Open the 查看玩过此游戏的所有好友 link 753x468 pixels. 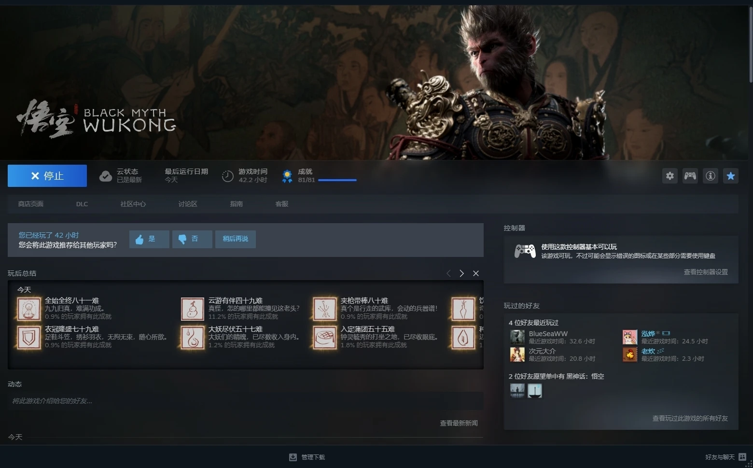[690, 418]
